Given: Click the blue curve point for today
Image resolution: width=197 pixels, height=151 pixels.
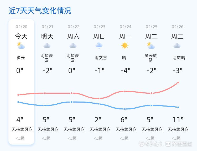Looking at the screenshot, I should tap(18, 102).
